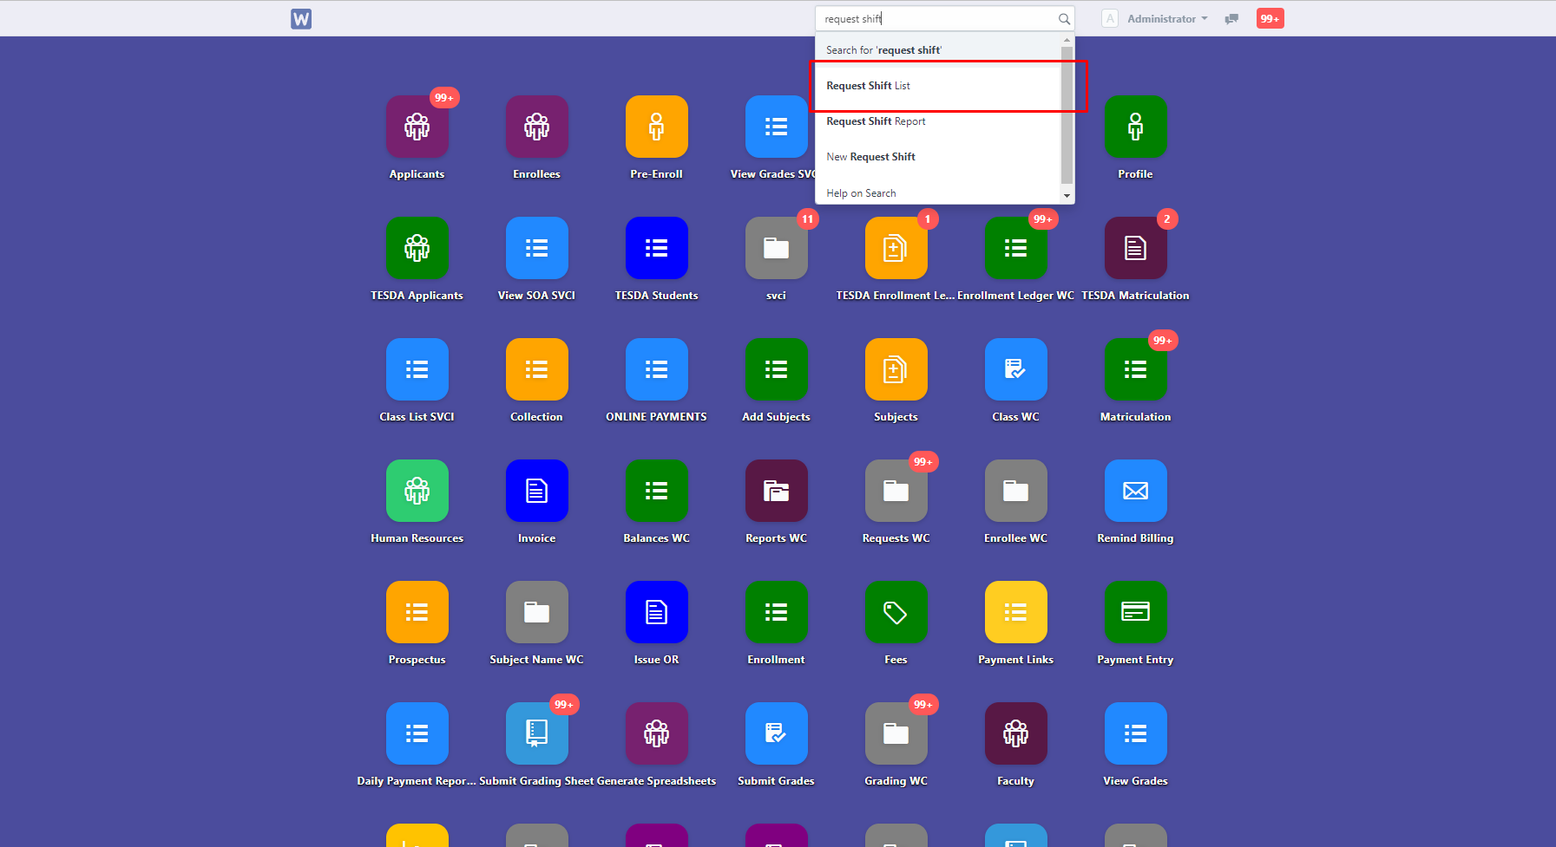Open the Pre-Enroll icon

pos(657,127)
